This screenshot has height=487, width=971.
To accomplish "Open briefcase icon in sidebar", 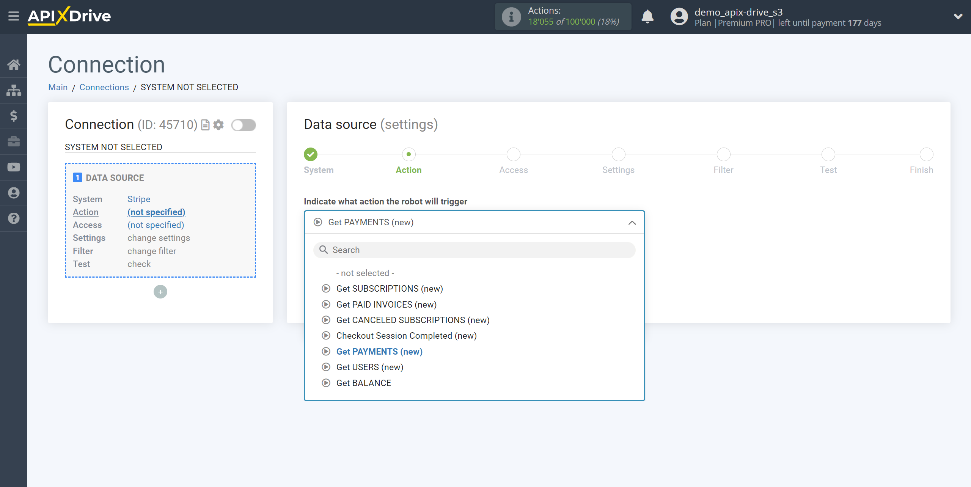I will pos(14,141).
